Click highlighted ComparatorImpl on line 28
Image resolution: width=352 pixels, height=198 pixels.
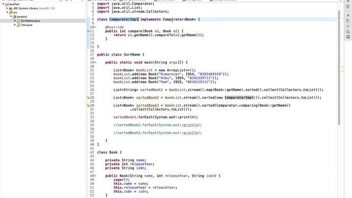pyautogui.click(x=239, y=98)
